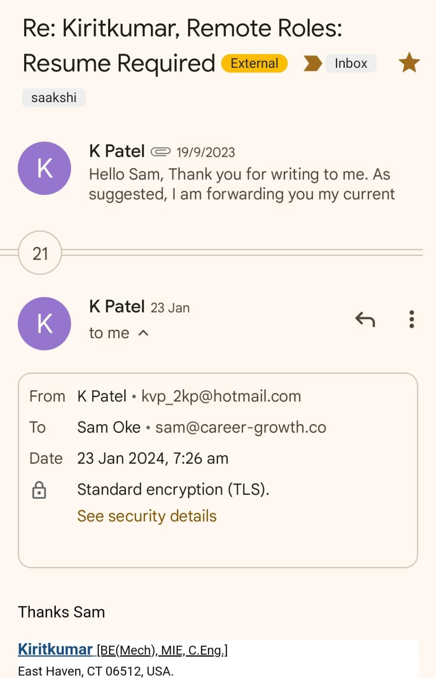Open the collapsed 19/9/2023 message preview
The image size is (436, 678).
[x=241, y=184]
